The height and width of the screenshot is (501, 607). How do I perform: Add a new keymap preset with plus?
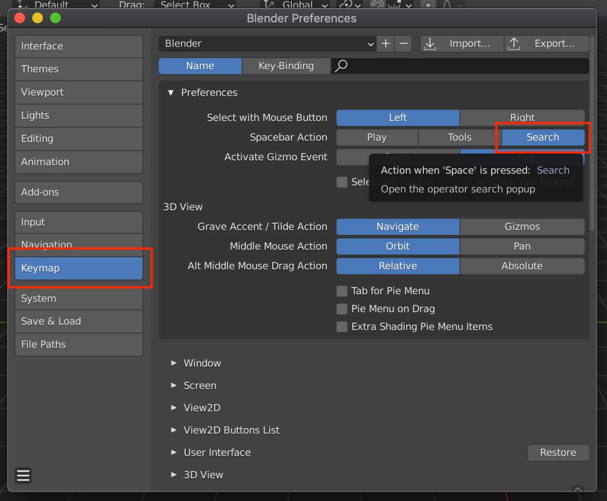coord(385,43)
